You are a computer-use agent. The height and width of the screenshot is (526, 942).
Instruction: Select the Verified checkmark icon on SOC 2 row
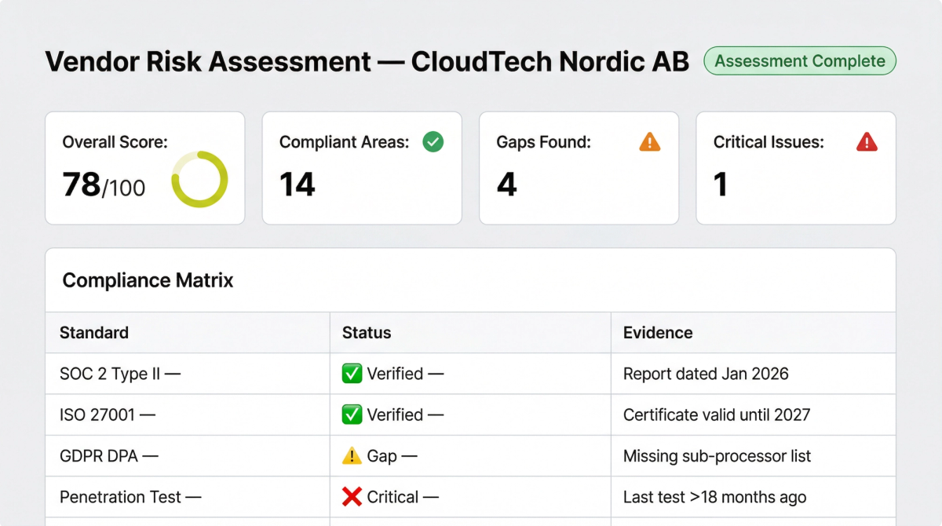(353, 374)
